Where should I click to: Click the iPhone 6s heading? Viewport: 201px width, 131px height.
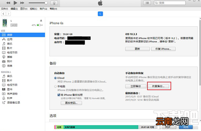click(56, 23)
